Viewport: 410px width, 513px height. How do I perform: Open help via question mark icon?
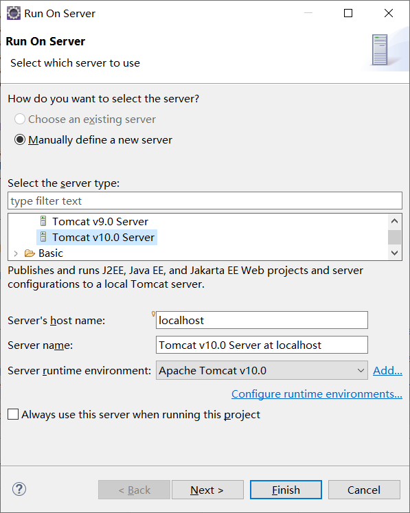point(19,490)
